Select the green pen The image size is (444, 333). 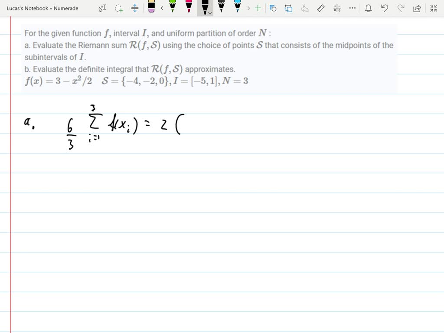pyautogui.click(x=172, y=8)
